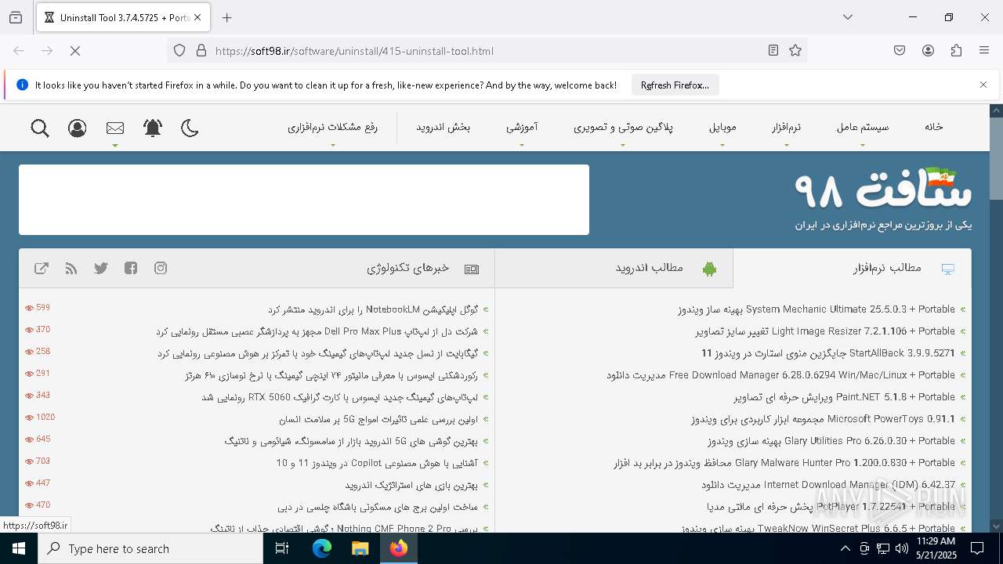
Task: Open Light Image Resizer 7.2.1.106 link
Action: click(824, 331)
